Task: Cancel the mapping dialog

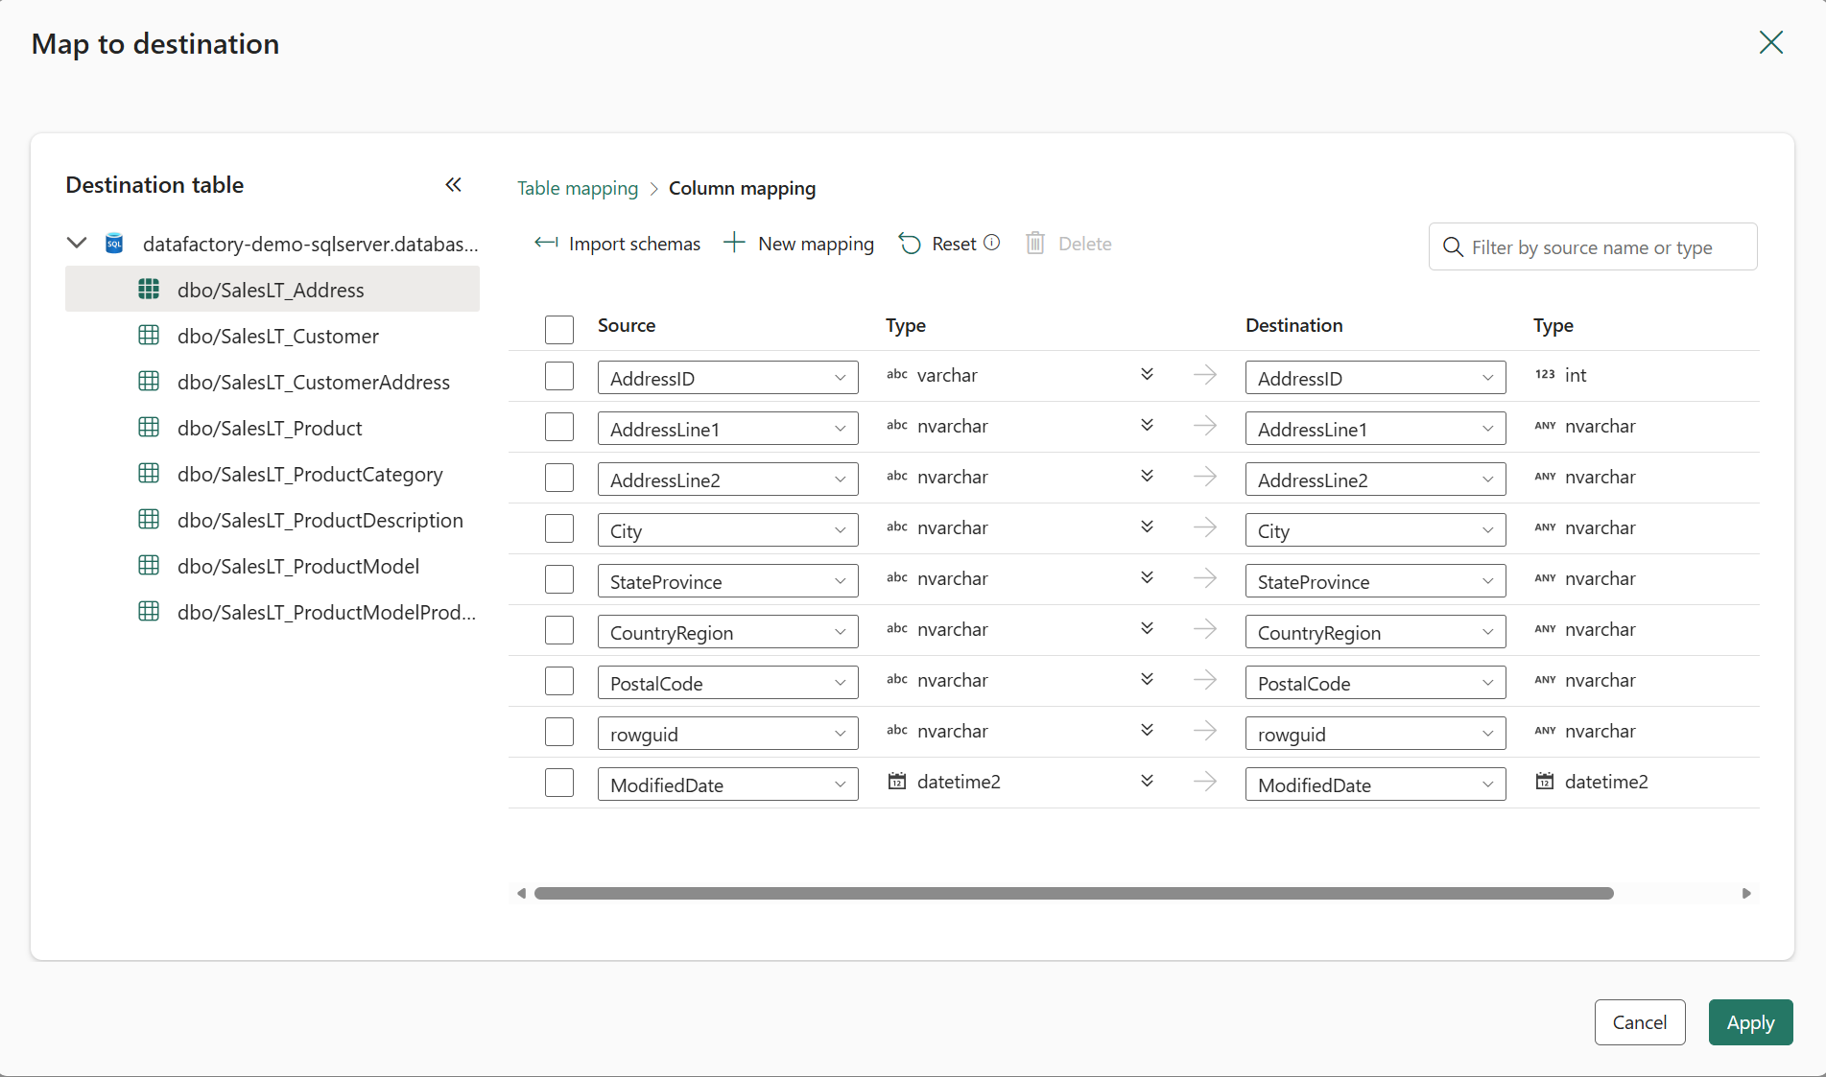Action: click(x=1639, y=1022)
